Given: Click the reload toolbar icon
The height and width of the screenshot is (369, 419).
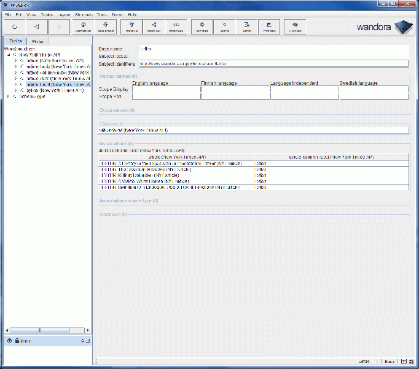Looking at the screenshot, I should 14,26.
